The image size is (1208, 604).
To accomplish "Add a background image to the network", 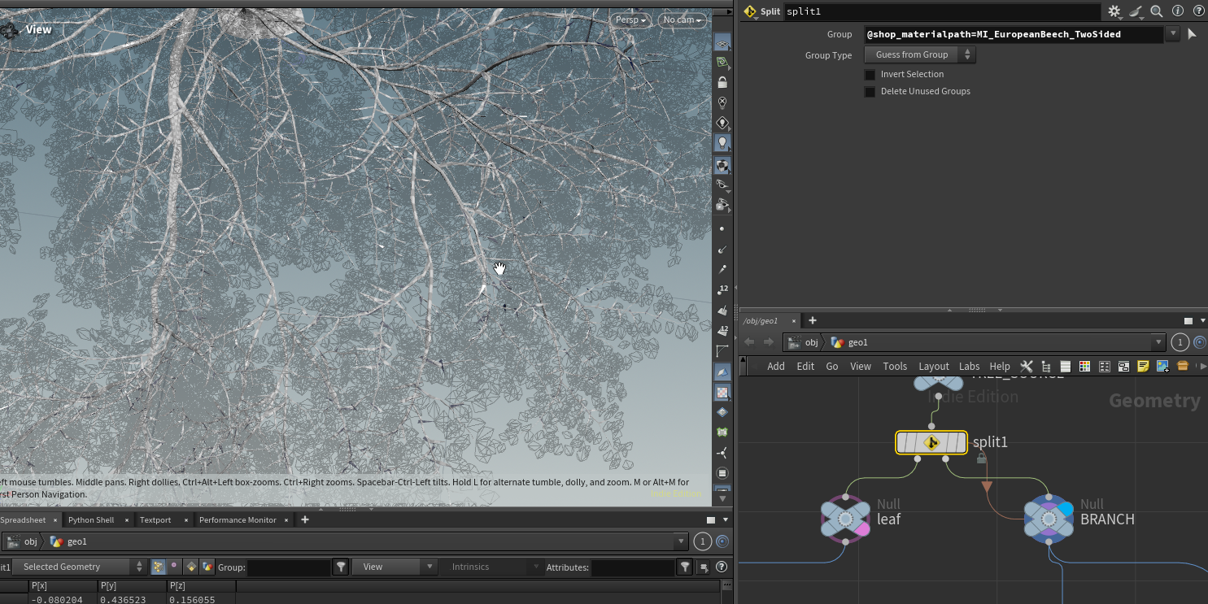I will [x=1162, y=367].
